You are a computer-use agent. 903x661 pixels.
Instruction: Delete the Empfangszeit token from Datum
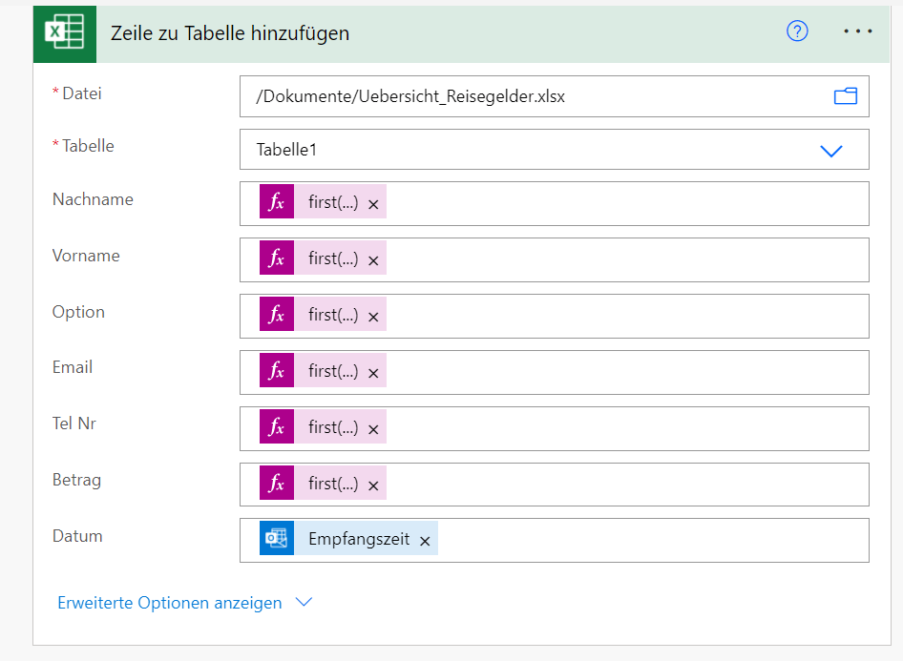[x=425, y=541]
